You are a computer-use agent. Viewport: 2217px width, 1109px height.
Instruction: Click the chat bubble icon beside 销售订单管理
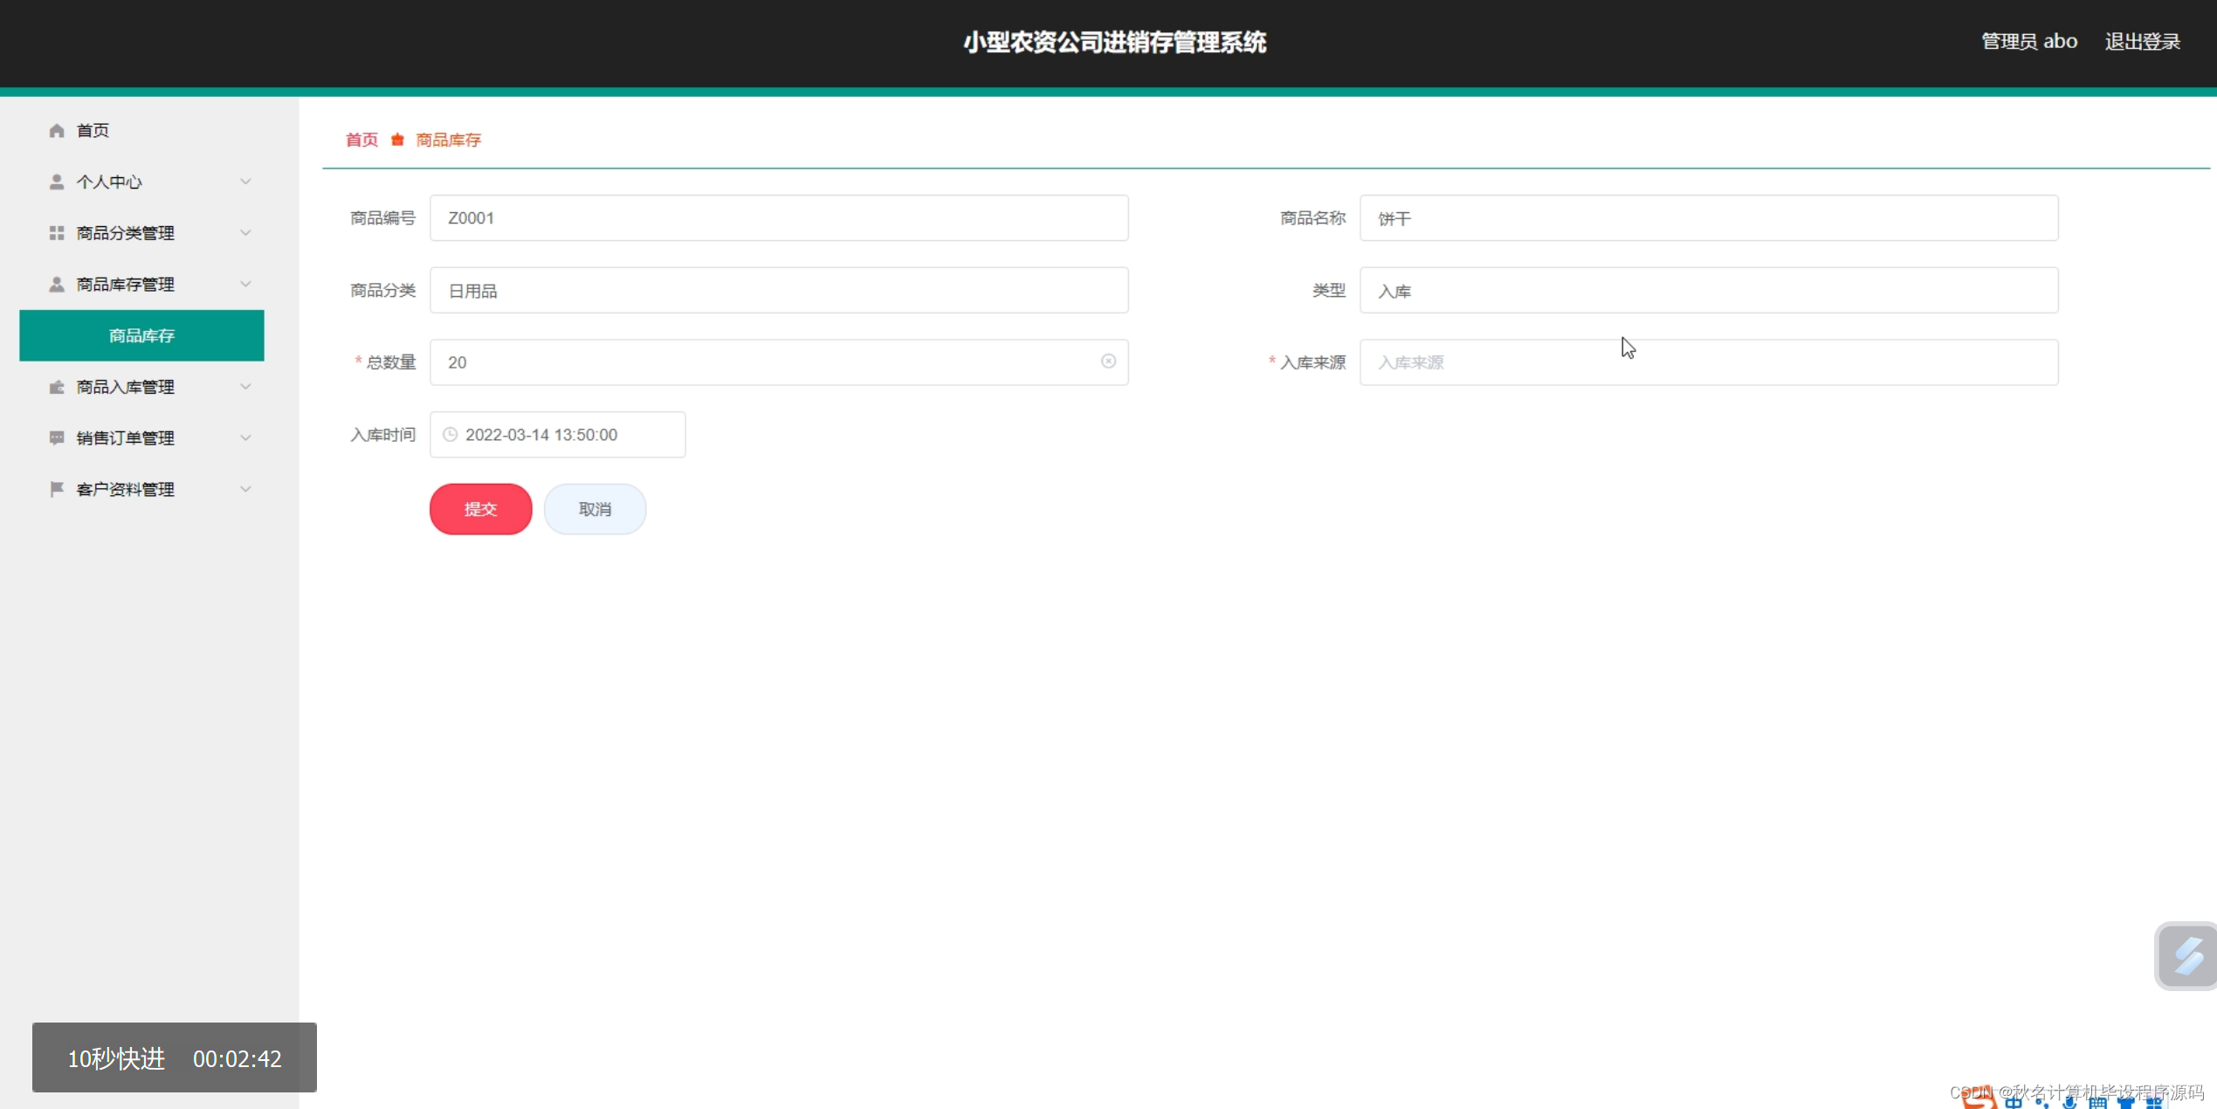click(x=56, y=437)
